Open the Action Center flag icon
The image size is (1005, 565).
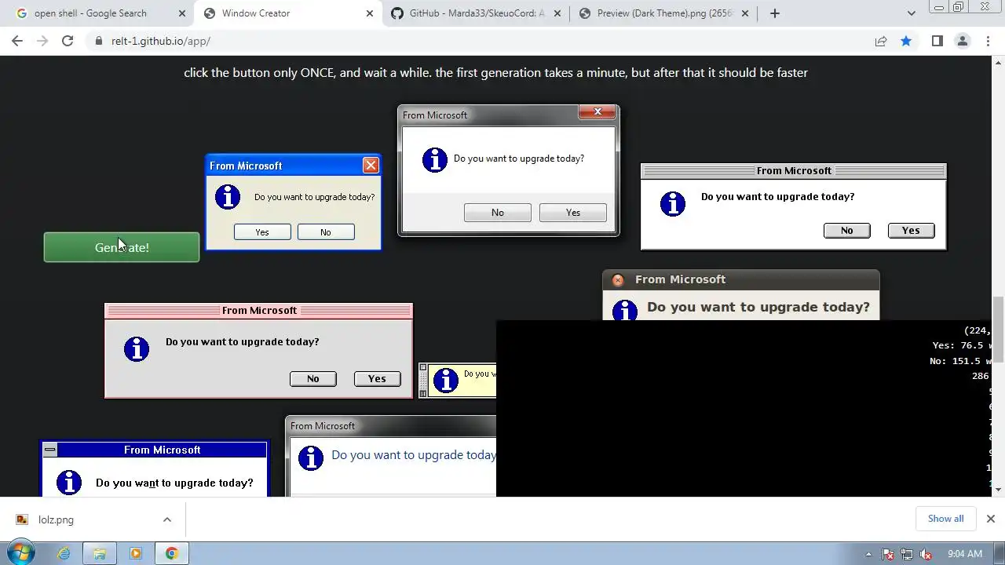click(888, 554)
